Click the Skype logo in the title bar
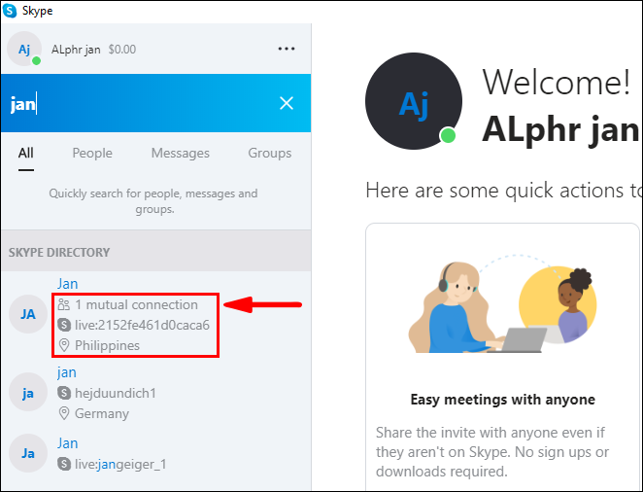The height and width of the screenshot is (492, 643). 10,11
